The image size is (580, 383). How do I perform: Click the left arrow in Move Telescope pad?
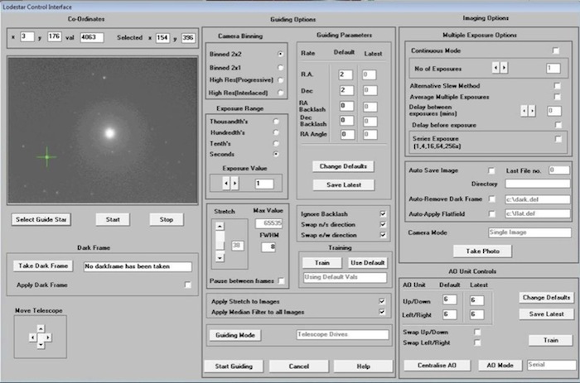(x=34, y=337)
